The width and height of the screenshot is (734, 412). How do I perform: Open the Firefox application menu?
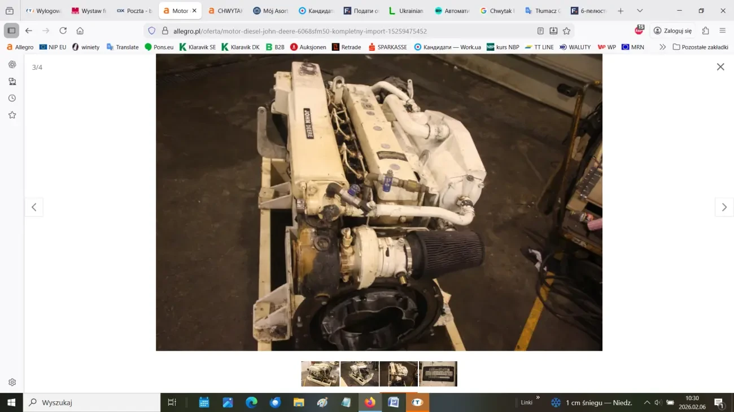(723, 31)
